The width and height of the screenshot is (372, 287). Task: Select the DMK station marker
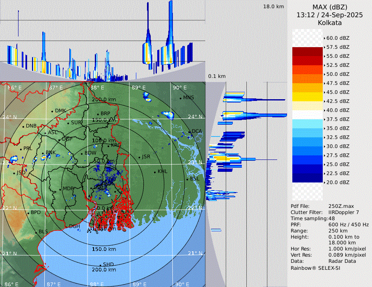point(53,111)
